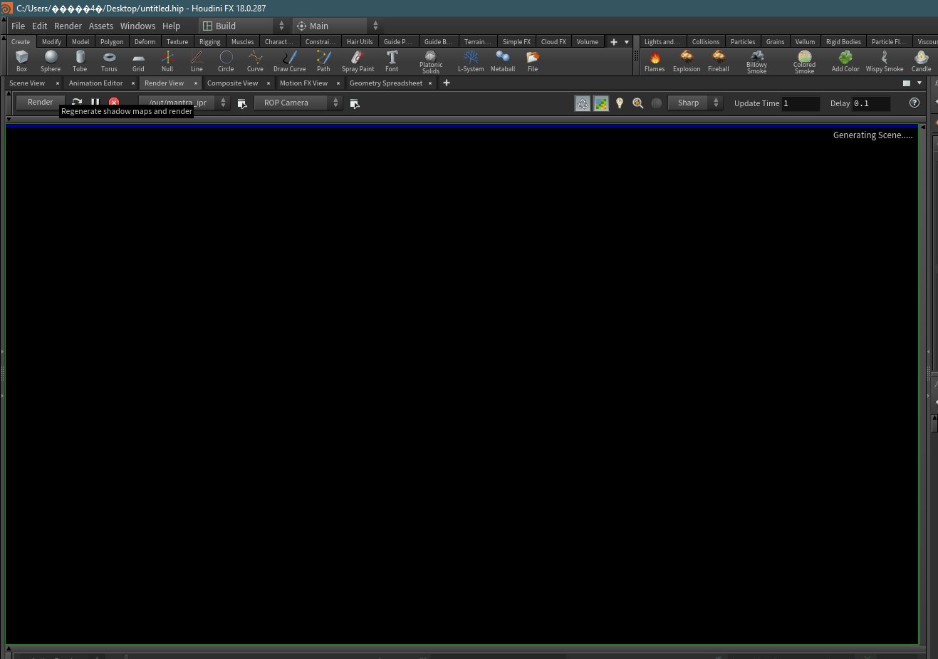The width and height of the screenshot is (938, 659).
Task: Toggle the auto-update recycle icon
Action: pos(583,103)
